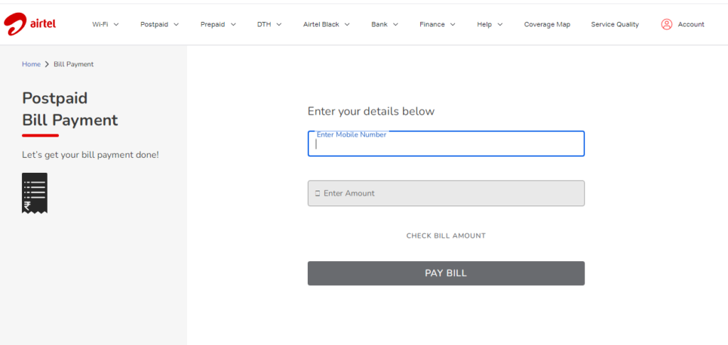Expand the Help menu chevron
Image resolution: width=728 pixels, height=345 pixels.
500,25
